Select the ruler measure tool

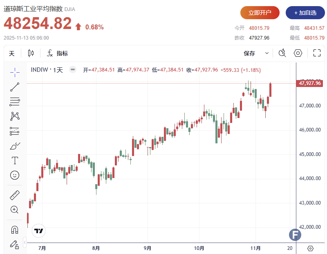click(15, 195)
